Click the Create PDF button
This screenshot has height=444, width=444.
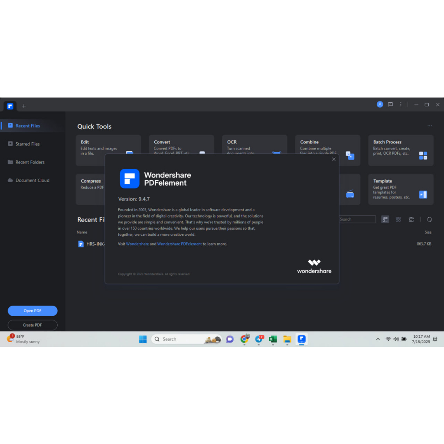33,325
